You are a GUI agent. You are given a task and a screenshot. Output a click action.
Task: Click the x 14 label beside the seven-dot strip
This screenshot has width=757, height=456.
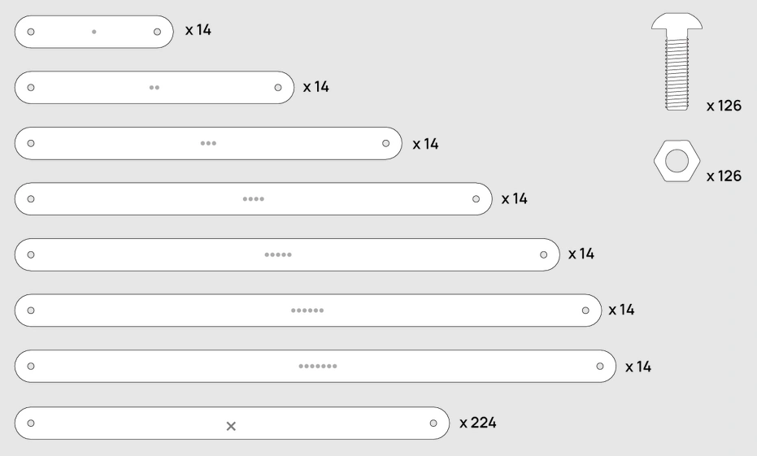coord(638,367)
